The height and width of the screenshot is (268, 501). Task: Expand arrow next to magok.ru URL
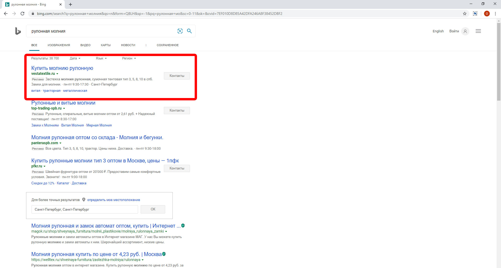pos(166,232)
